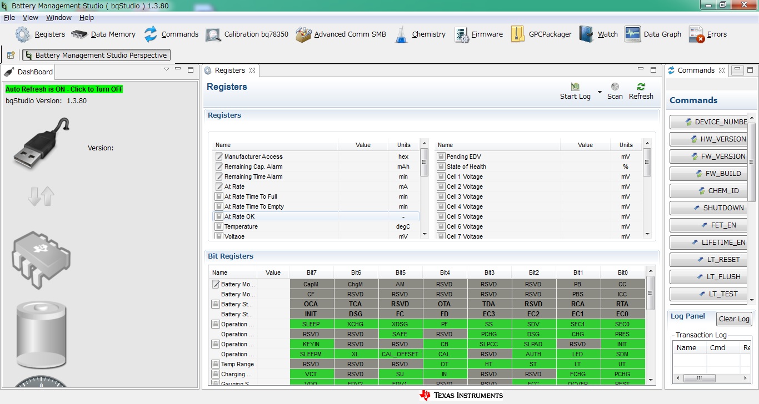Click the Cell 3 Voltage register row
The height and width of the screenshot is (404, 759).
click(x=538, y=196)
